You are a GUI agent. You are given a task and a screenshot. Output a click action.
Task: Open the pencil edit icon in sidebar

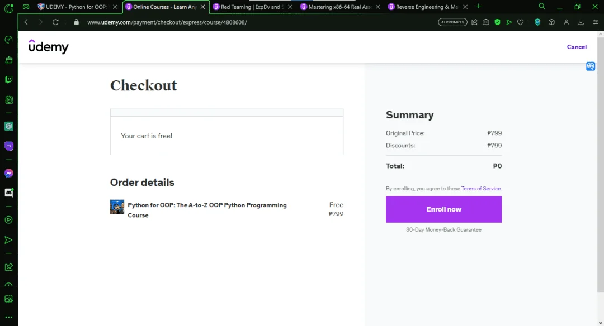(x=8, y=267)
